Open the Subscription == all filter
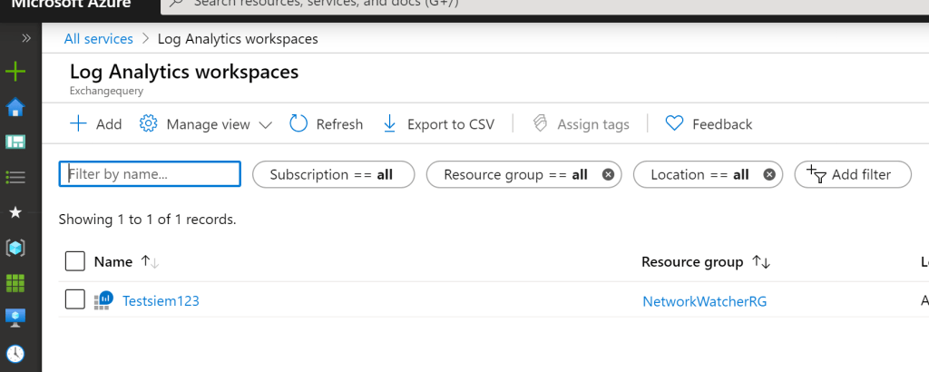This screenshot has height=372, width=929. (x=332, y=174)
